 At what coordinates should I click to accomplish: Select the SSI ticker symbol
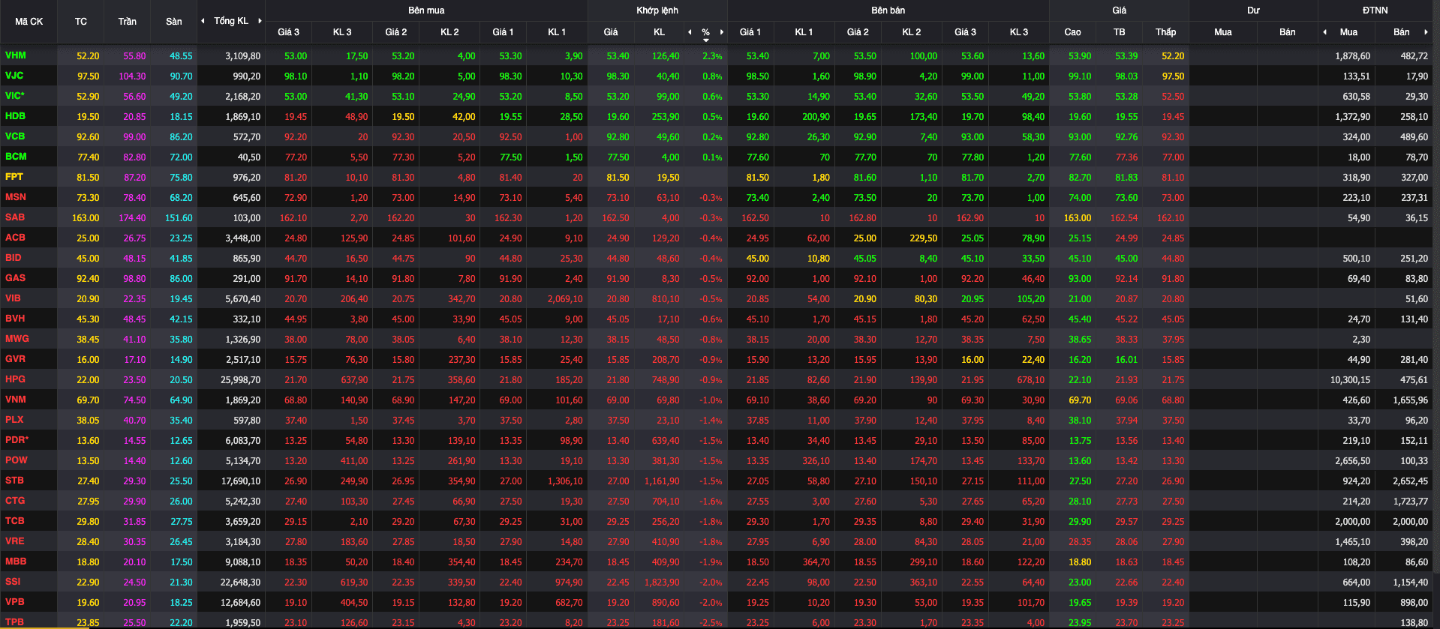(x=13, y=582)
